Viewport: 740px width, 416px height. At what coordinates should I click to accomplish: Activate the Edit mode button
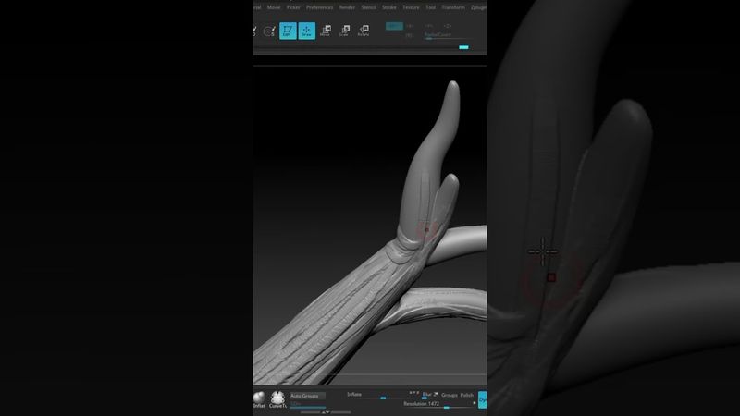point(288,31)
